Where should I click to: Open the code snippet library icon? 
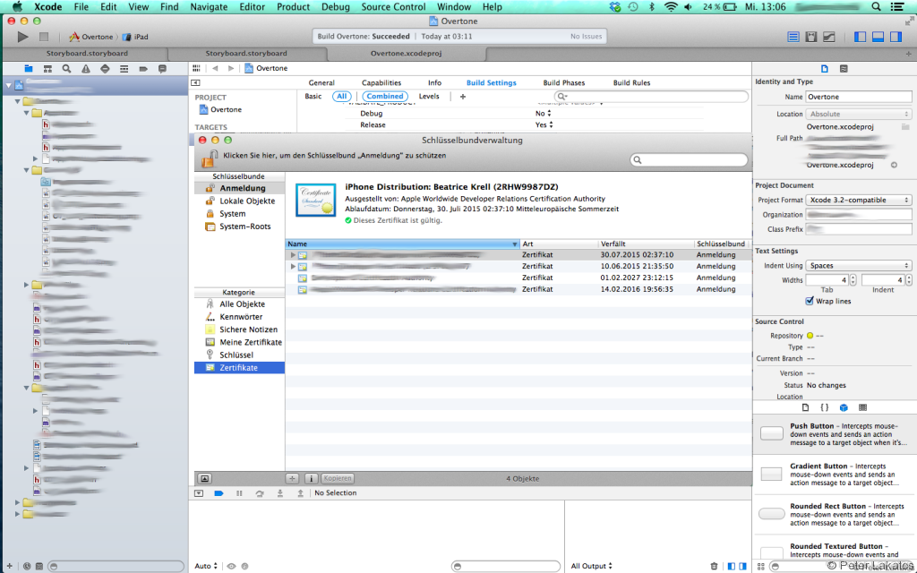click(x=825, y=407)
